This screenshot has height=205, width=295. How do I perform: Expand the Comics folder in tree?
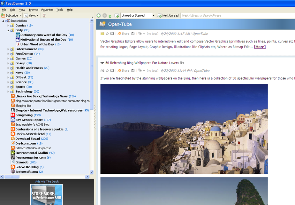(8, 26)
